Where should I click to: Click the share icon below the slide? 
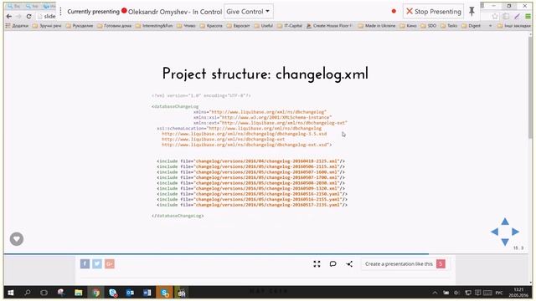pyautogui.click(x=349, y=264)
